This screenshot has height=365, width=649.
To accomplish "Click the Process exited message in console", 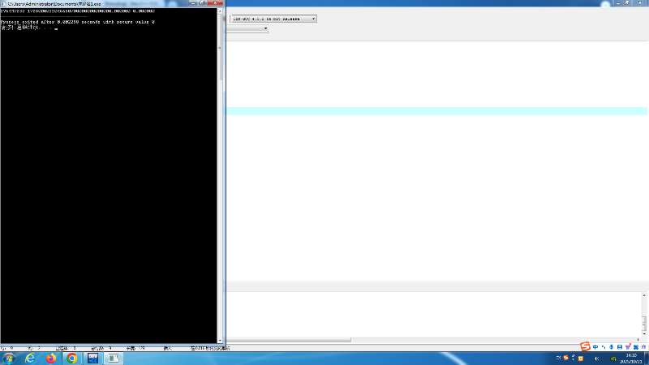I will (x=78, y=22).
